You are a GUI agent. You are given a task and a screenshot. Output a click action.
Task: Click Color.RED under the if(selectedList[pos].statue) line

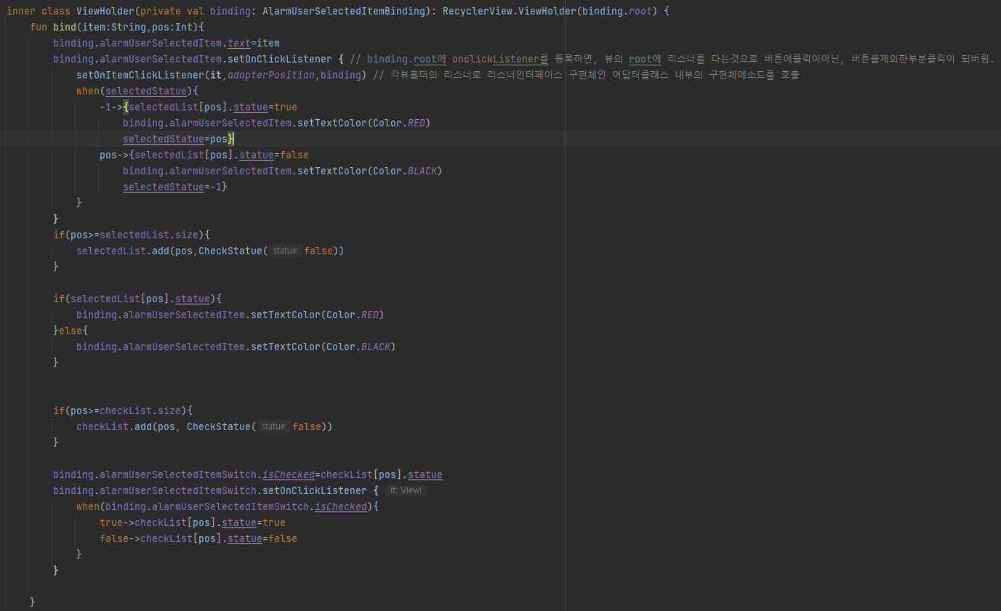pyautogui.click(x=353, y=315)
